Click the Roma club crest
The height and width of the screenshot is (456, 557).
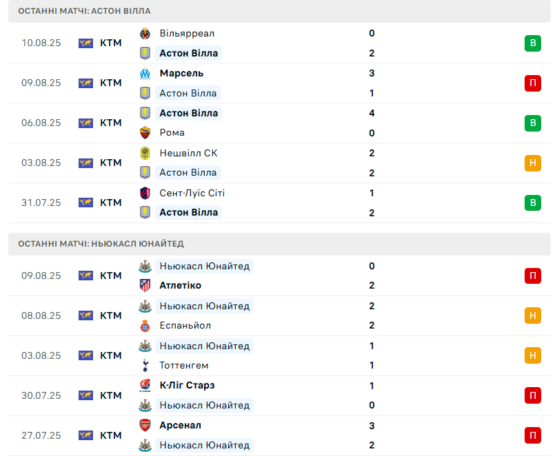[x=145, y=132]
